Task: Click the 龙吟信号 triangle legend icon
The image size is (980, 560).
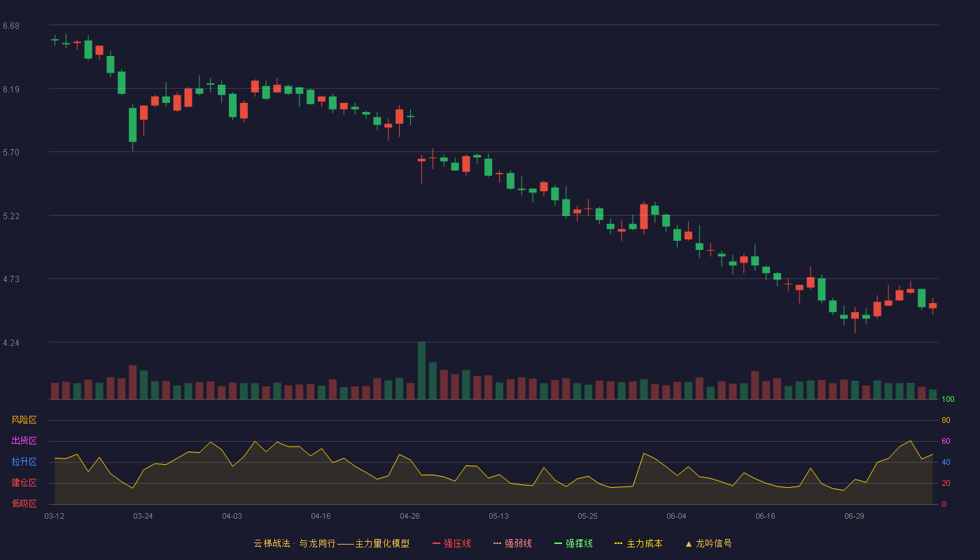Action: [x=689, y=543]
